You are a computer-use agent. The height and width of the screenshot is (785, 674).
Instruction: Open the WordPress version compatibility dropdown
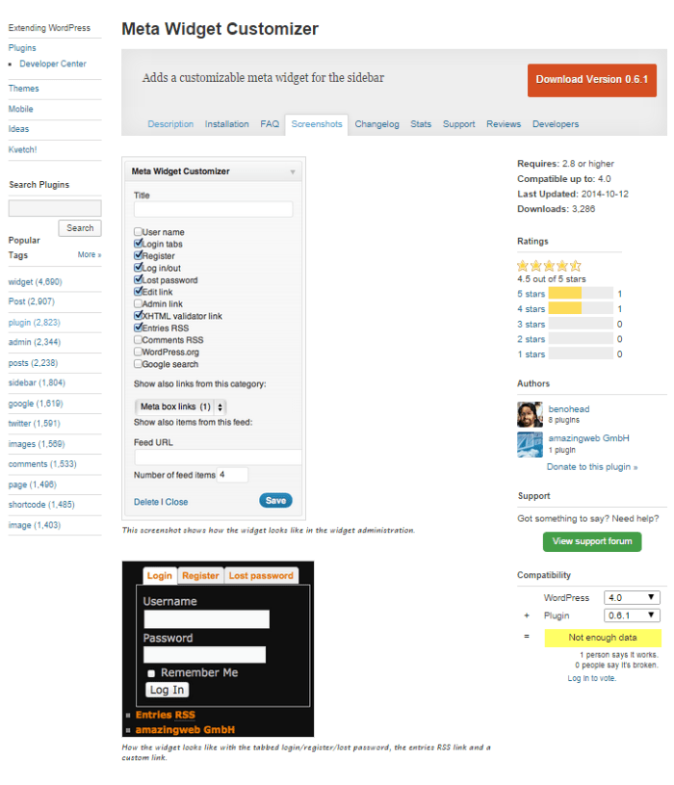coord(632,597)
